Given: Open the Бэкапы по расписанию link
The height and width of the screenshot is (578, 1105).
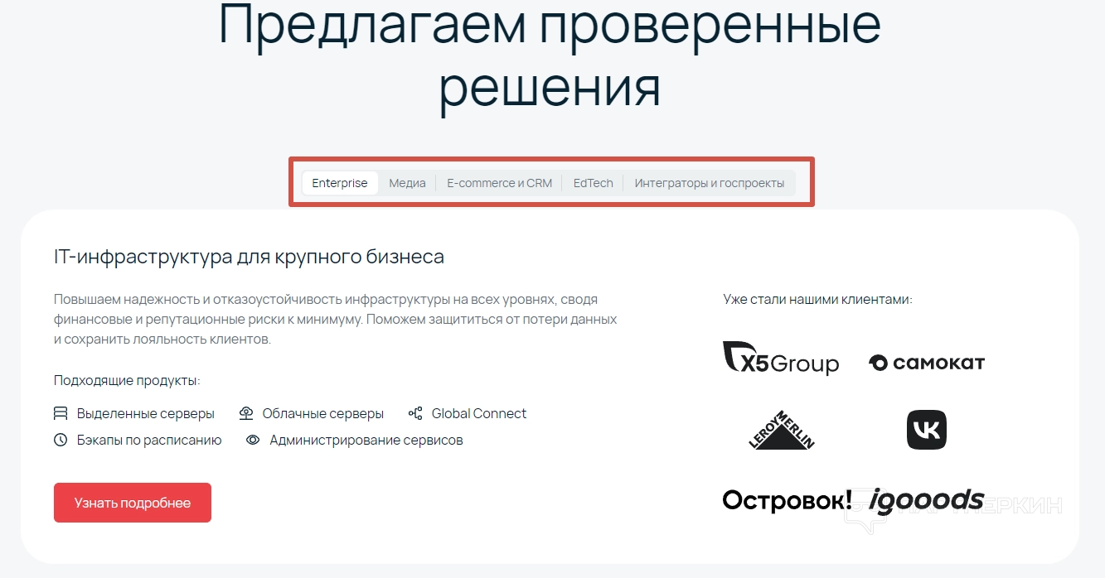Looking at the screenshot, I should pos(149,440).
